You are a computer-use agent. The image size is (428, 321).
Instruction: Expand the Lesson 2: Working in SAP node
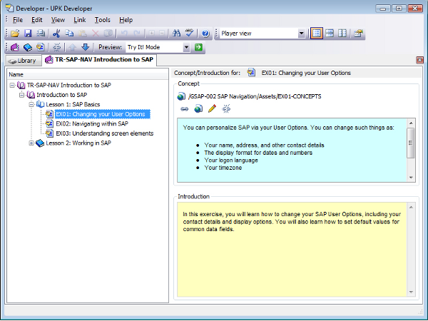tap(31, 143)
